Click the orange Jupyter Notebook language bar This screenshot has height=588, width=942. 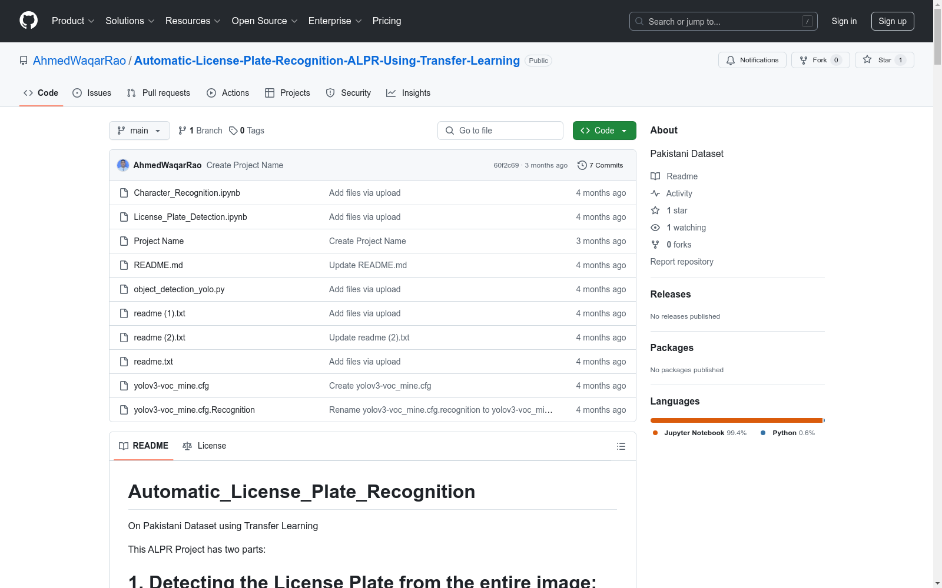[x=737, y=420]
